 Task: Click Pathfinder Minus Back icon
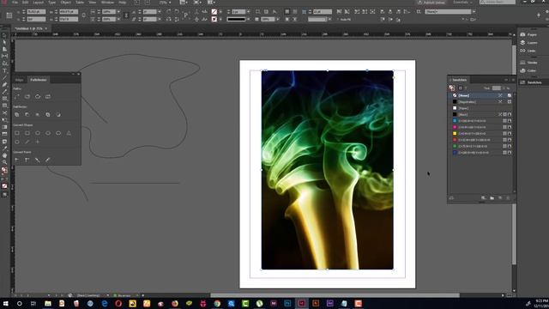click(x=58, y=114)
